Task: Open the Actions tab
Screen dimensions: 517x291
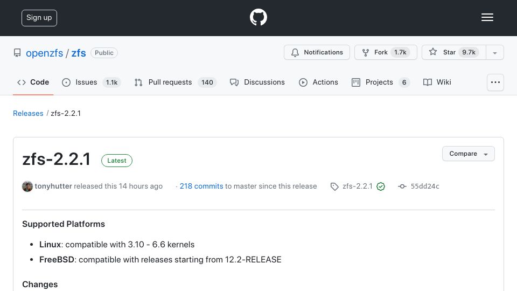Action: coord(318,82)
